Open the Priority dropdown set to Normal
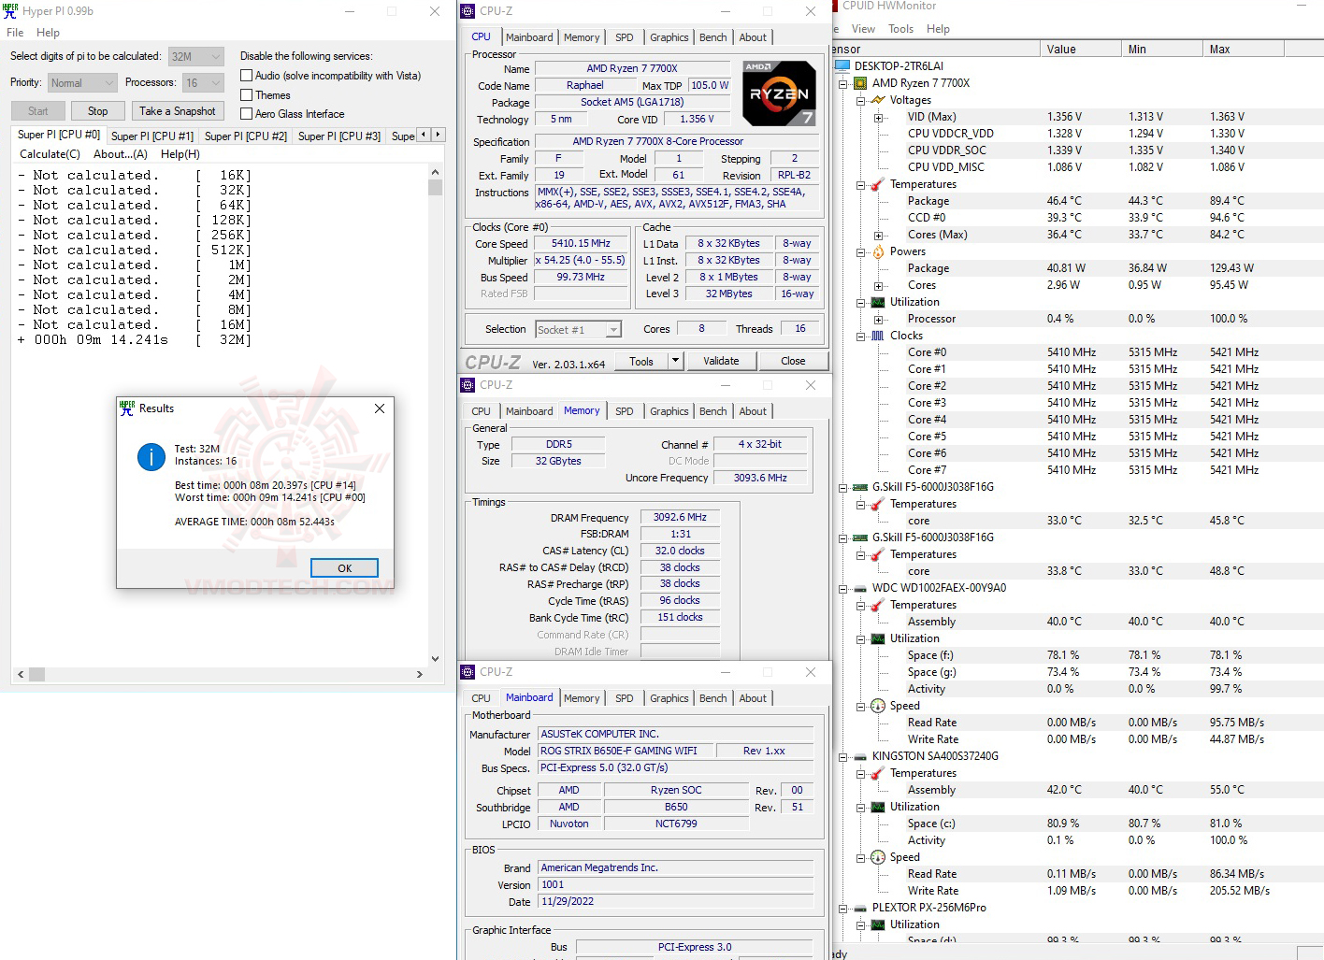 click(82, 82)
